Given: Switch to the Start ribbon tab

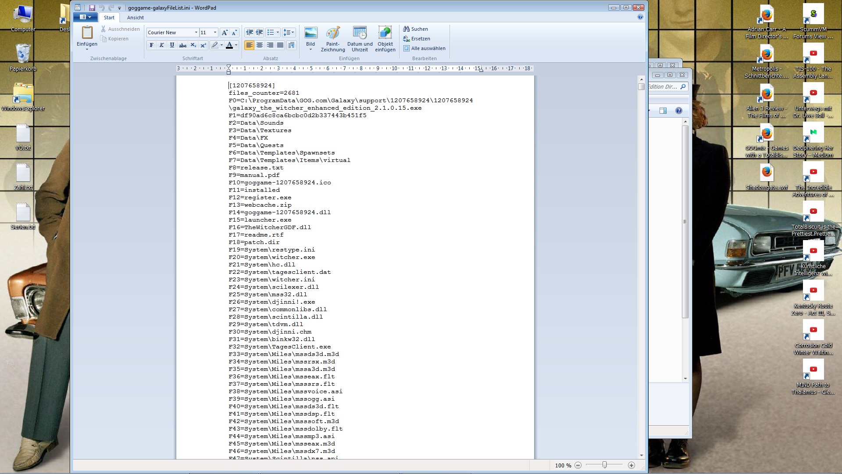Looking at the screenshot, I should pos(109,18).
